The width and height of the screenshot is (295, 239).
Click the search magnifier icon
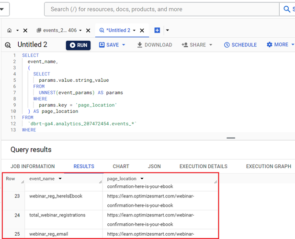pyautogui.click(x=287, y=9)
